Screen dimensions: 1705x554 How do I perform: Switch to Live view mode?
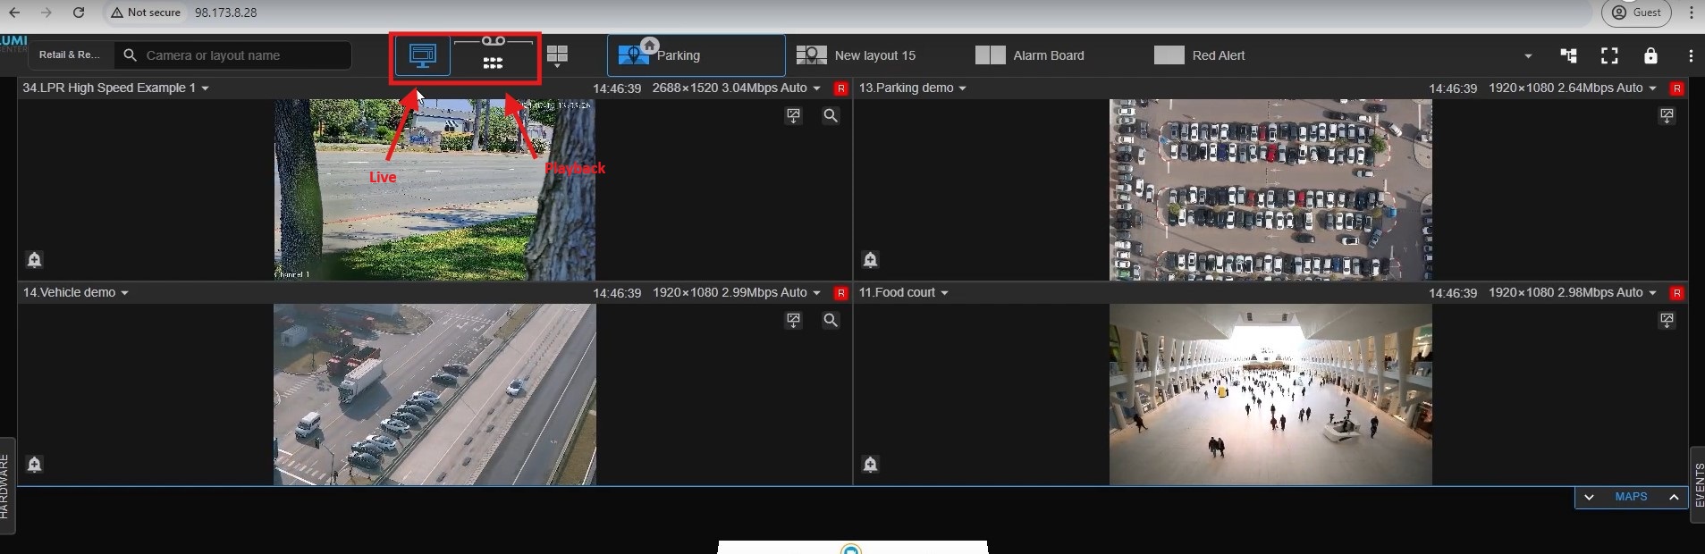422,55
